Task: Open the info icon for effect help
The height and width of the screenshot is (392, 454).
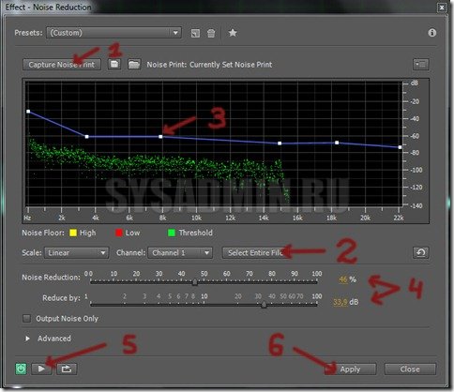Action: 432,33
